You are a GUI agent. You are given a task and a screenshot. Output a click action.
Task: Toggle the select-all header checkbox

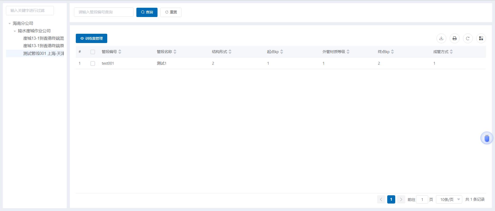point(93,52)
